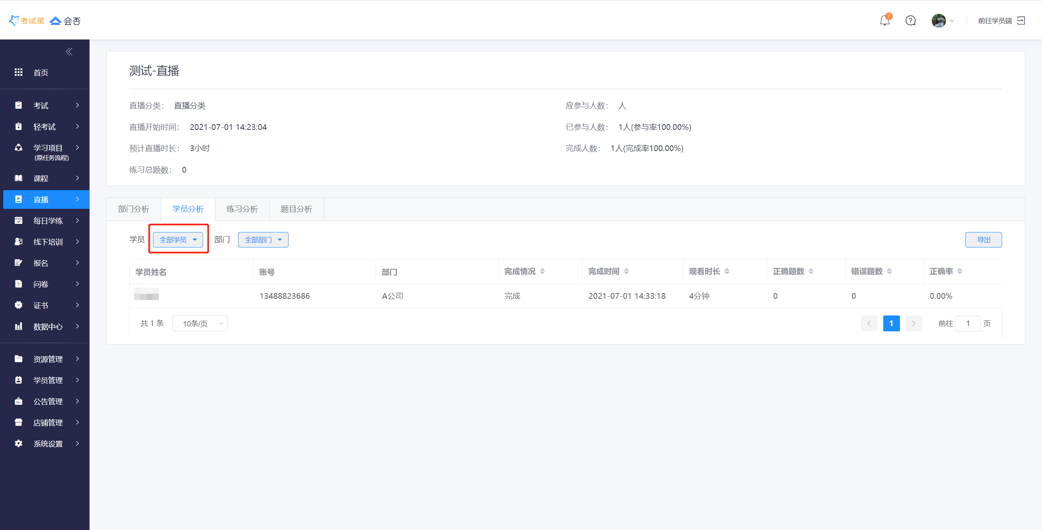Open the 全部部门 dropdown
1042x530 pixels.
[x=263, y=240]
